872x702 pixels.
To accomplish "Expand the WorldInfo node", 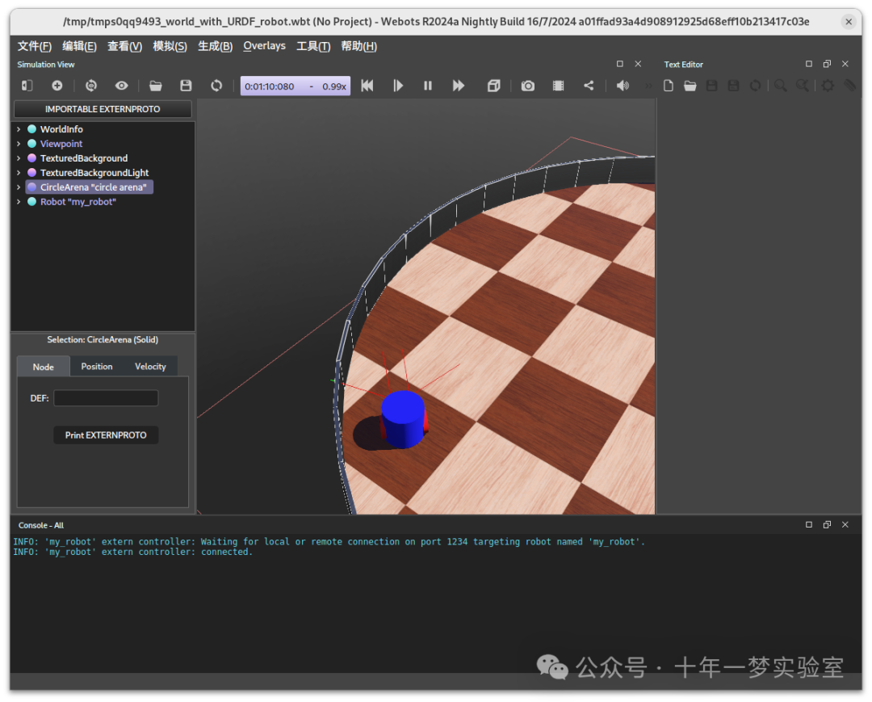I will tap(19, 129).
